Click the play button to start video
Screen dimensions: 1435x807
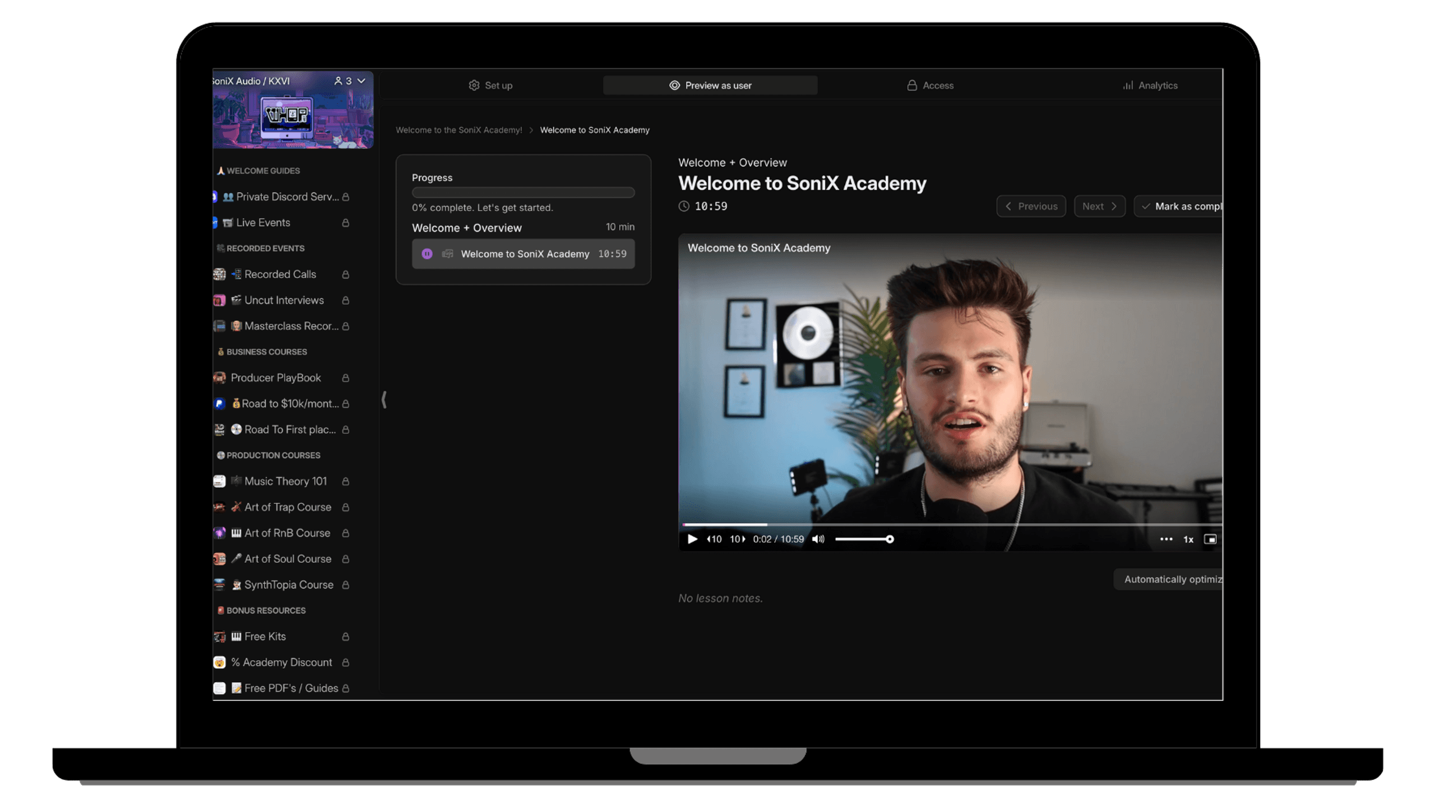click(x=692, y=539)
